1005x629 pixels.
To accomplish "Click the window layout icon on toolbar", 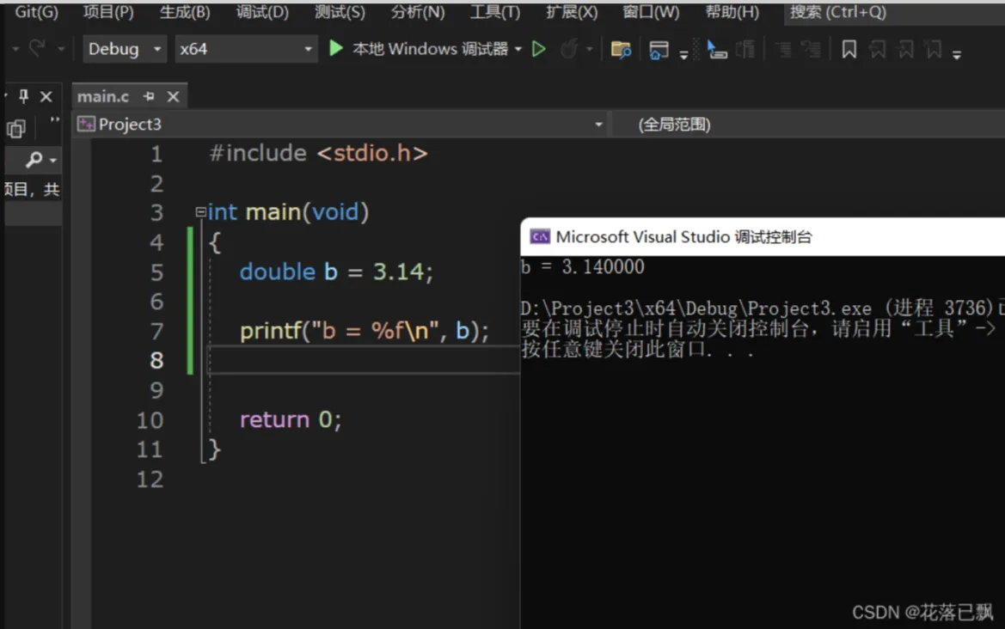I will click(x=659, y=50).
